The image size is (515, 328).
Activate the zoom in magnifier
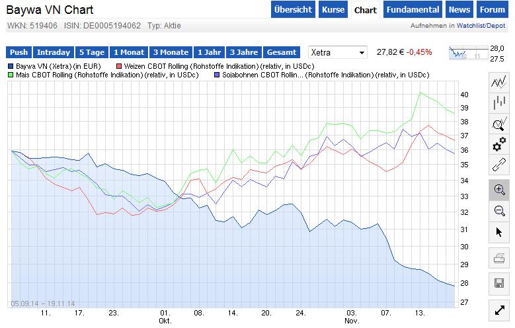(x=499, y=190)
